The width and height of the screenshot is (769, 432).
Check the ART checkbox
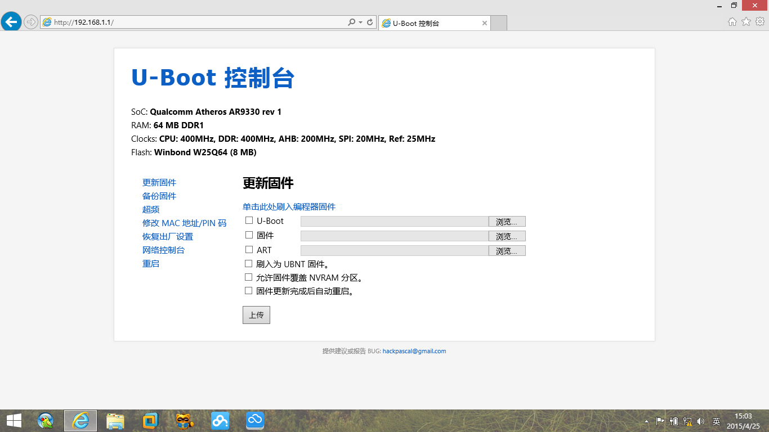coord(249,250)
